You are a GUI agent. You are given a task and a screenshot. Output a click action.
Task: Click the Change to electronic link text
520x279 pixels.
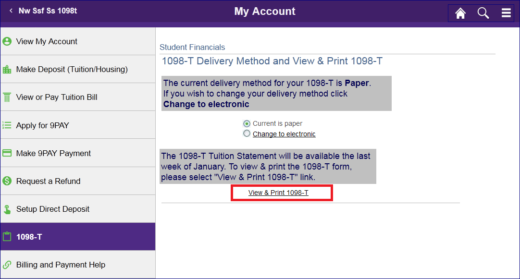click(284, 134)
